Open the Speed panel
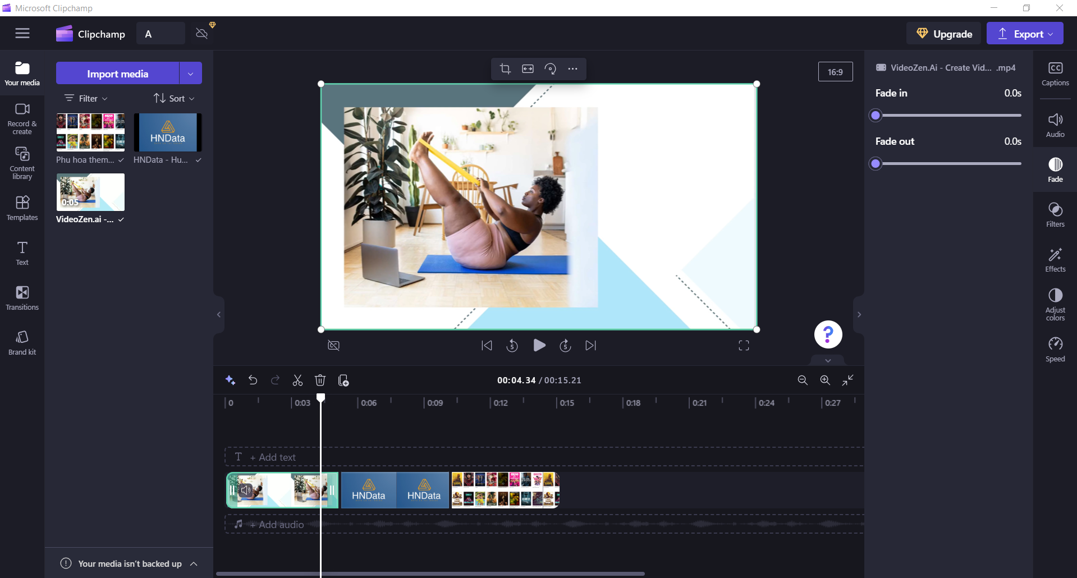1077x578 pixels. pyautogui.click(x=1055, y=350)
